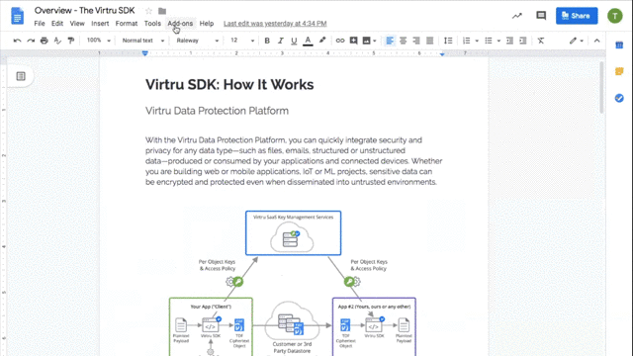Clear text formatting
Viewport: 633px width, 356px height.
[541, 41]
